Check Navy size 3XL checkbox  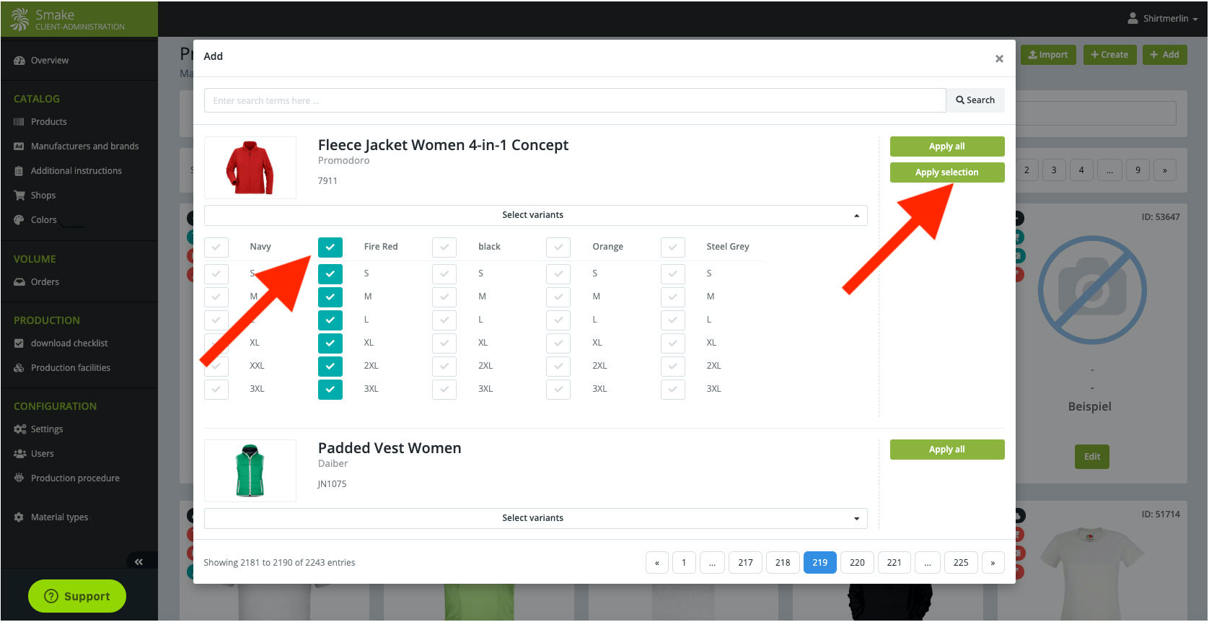point(216,389)
